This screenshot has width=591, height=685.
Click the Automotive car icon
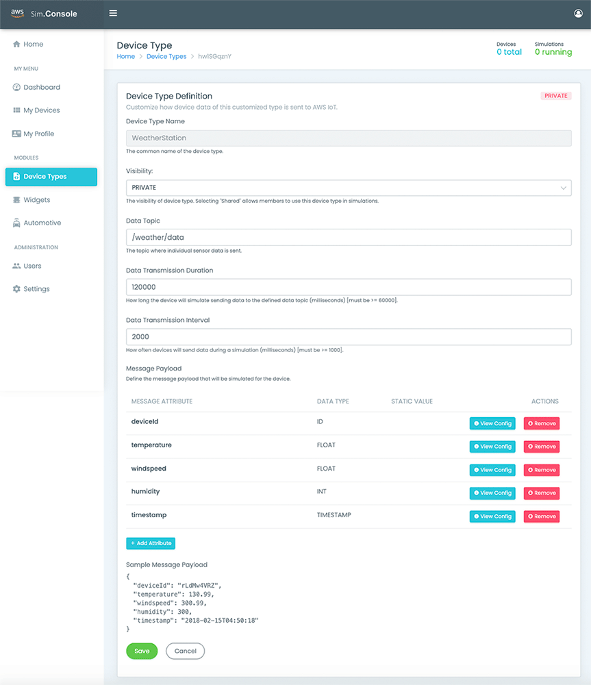(16, 223)
